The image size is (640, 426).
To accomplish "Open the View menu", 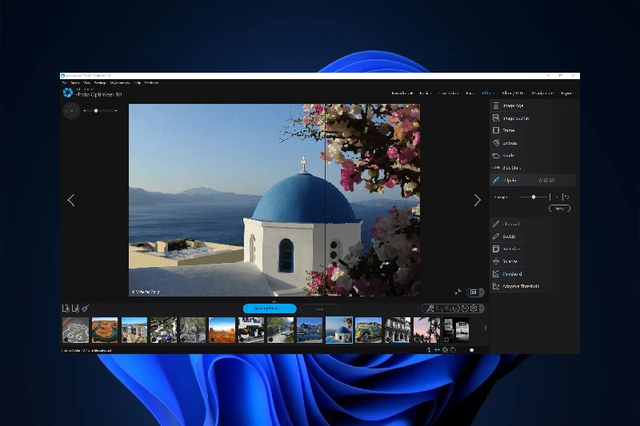I will [x=86, y=83].
